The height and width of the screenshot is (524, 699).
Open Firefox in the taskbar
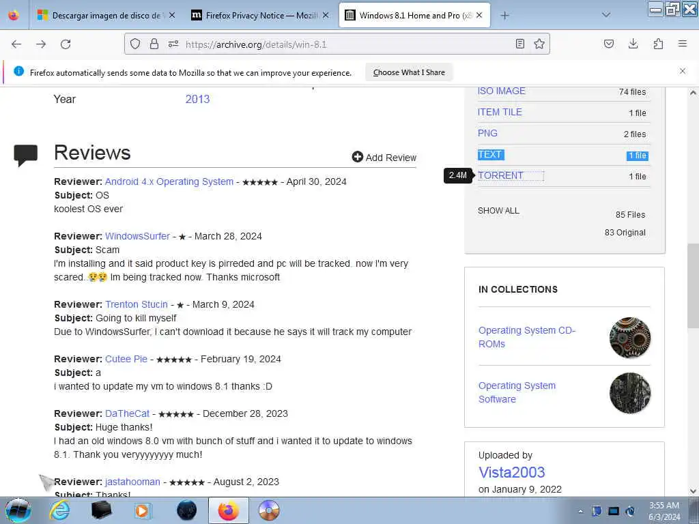coord(228,510)
